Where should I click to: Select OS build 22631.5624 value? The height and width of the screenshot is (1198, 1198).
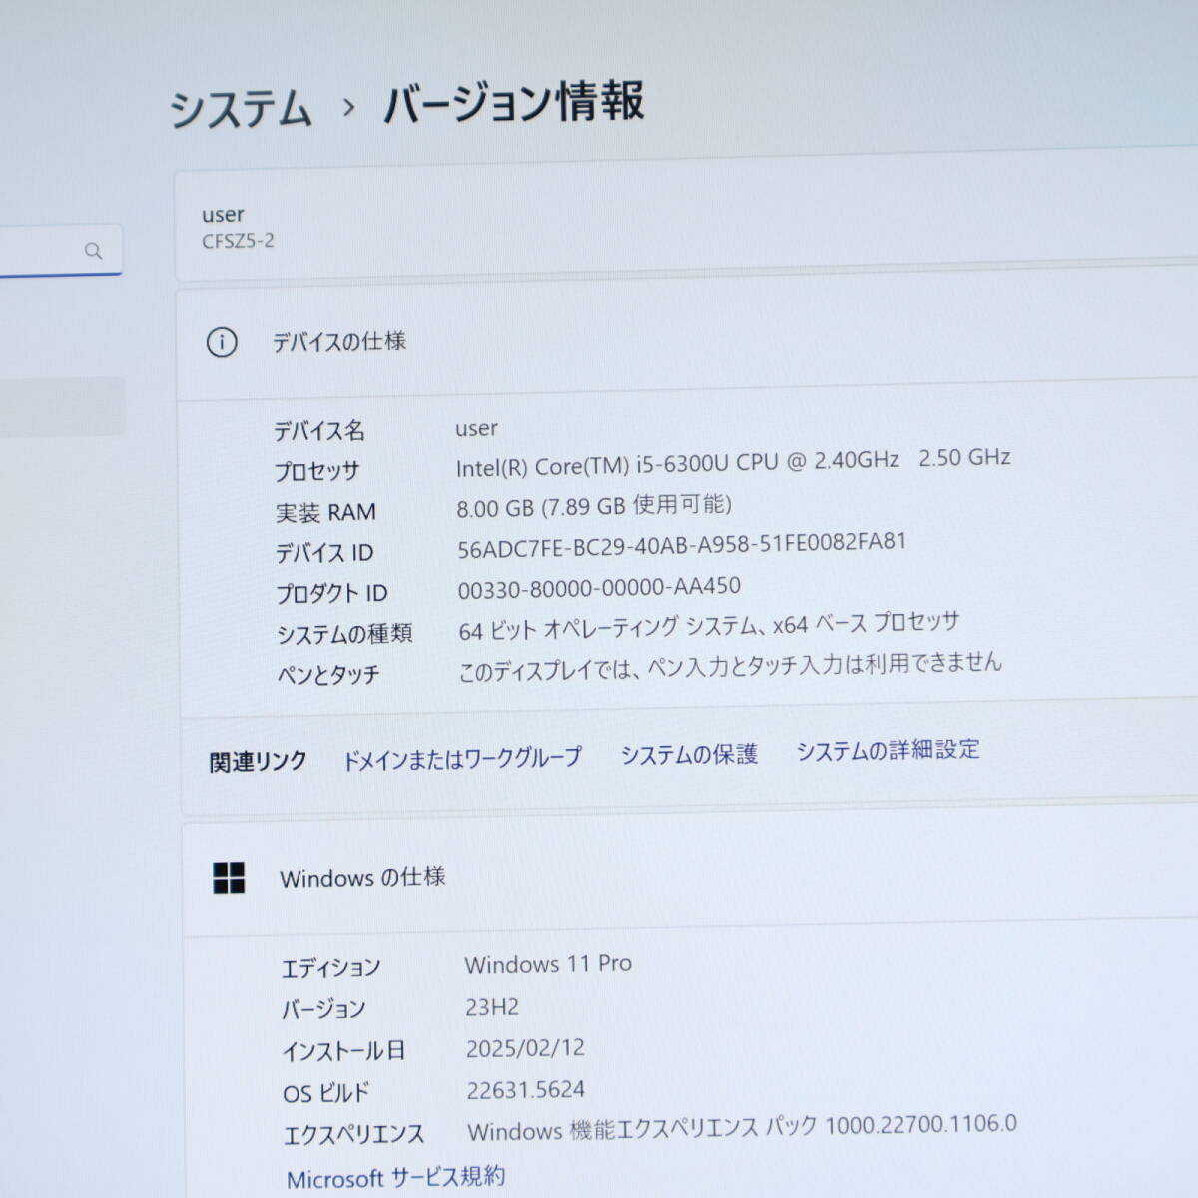[525, 1090]
